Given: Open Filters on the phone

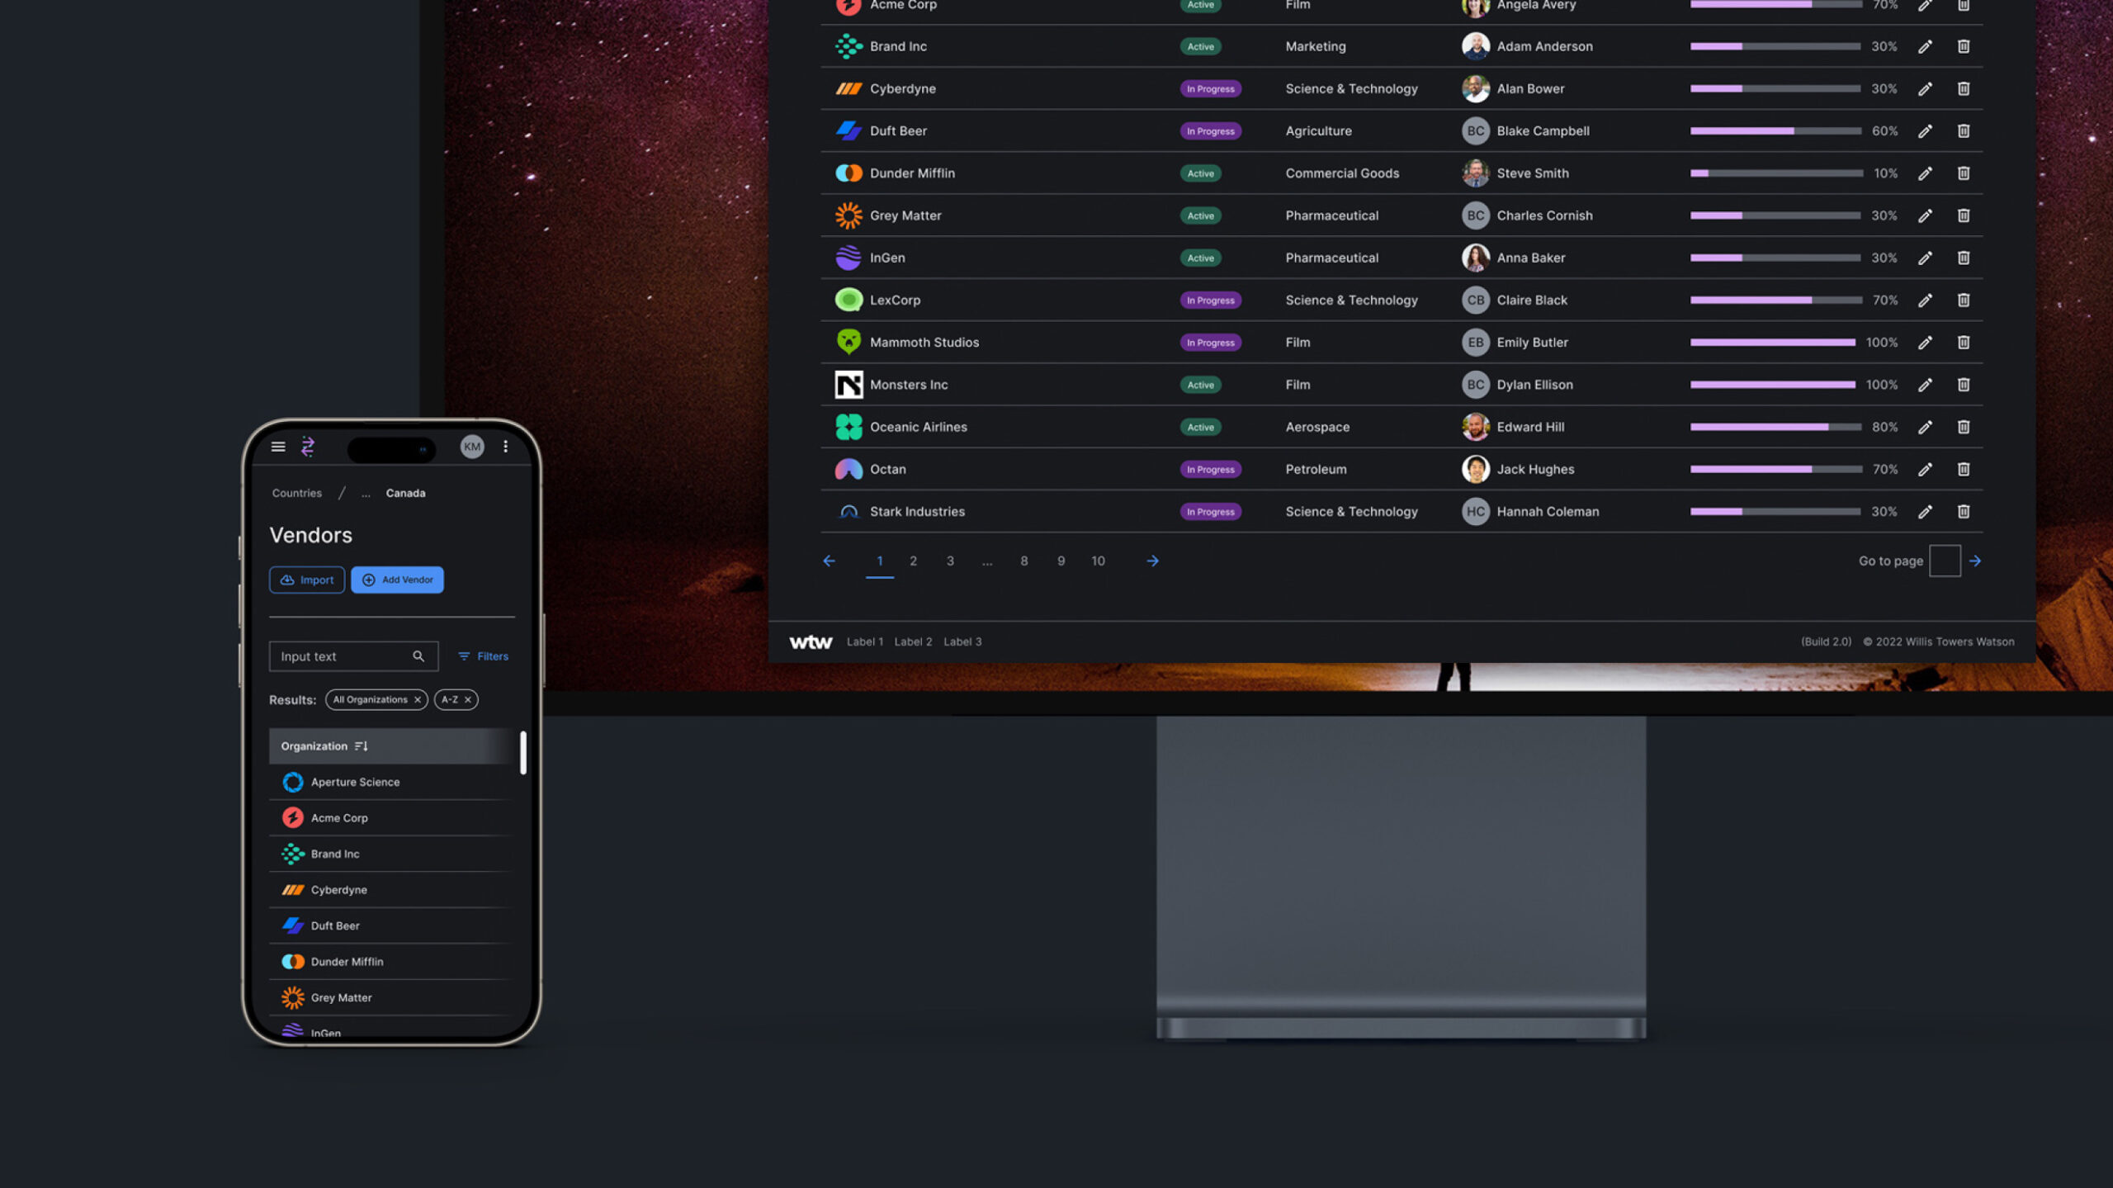Looking at the screenshot, I should pos(484,656).
